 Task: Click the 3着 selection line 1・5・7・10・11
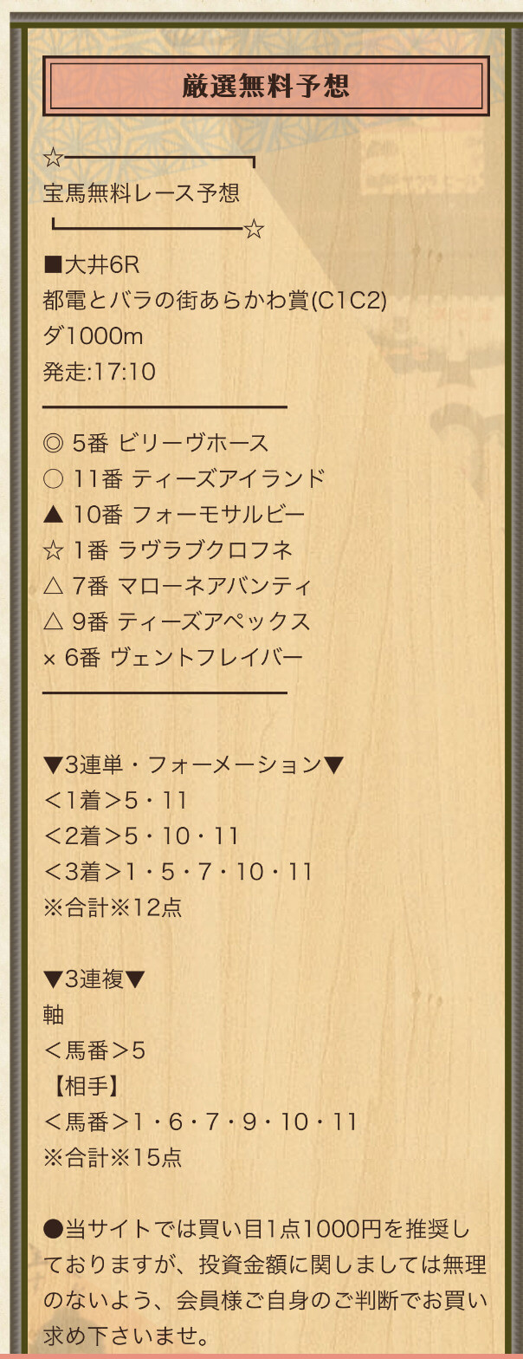(178, 872)
